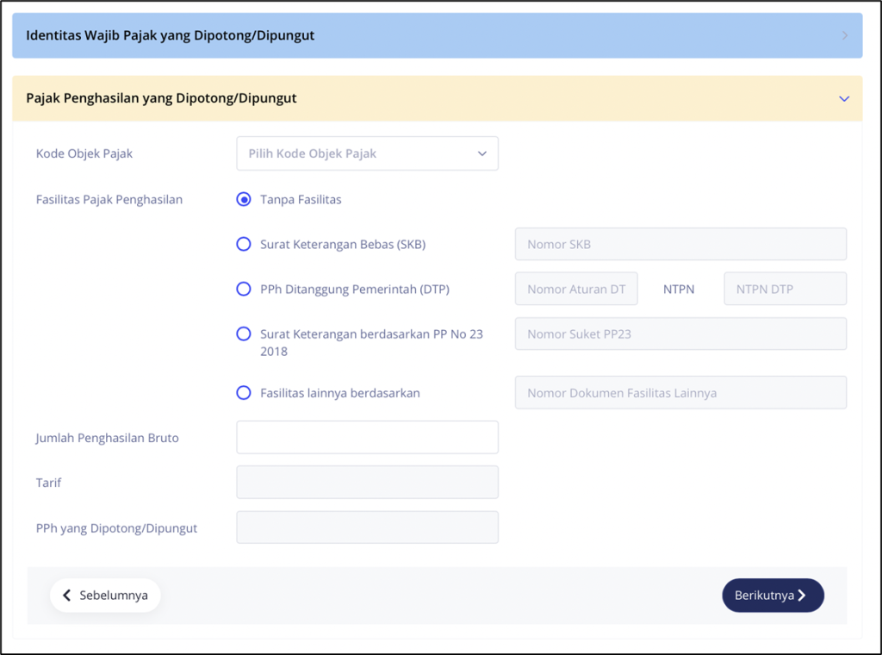Click the chevron on Identitas Wajib Pajak header

pos(844,35)
